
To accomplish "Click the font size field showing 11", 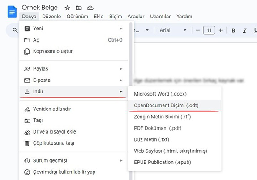I will (209, 30).
